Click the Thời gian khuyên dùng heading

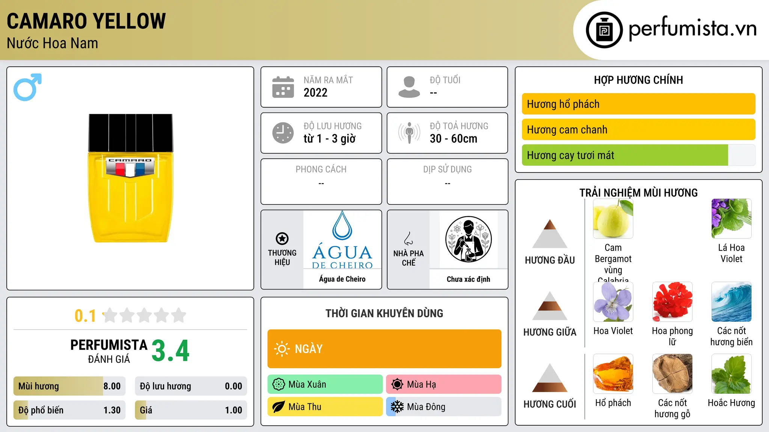click(x=384, y=313)
